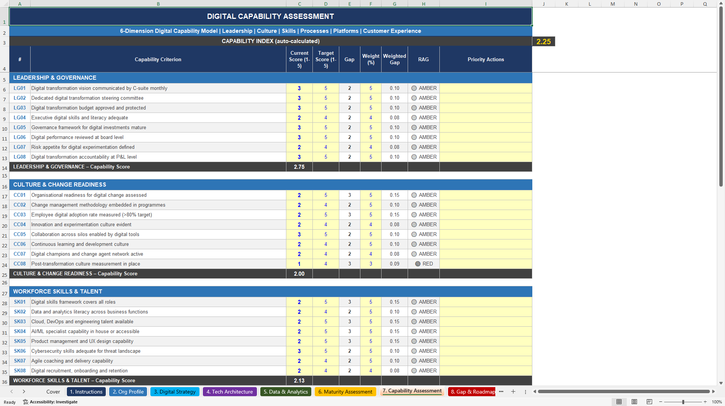
Task: Click zoom in plus icon
Action: pos(705,402)
